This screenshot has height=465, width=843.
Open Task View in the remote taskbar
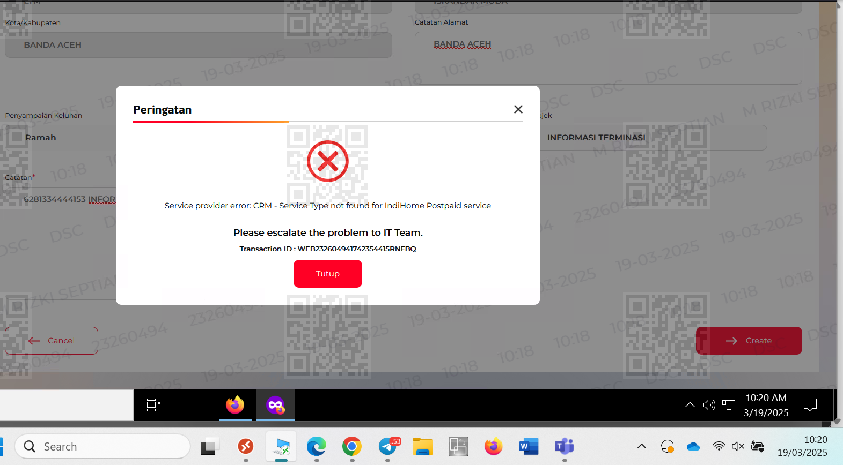(x=153, y=405)
